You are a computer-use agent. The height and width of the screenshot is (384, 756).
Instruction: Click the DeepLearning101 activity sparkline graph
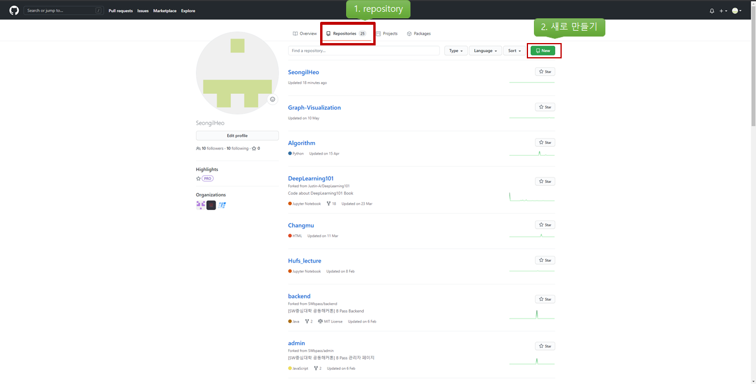tap(532, 196)
